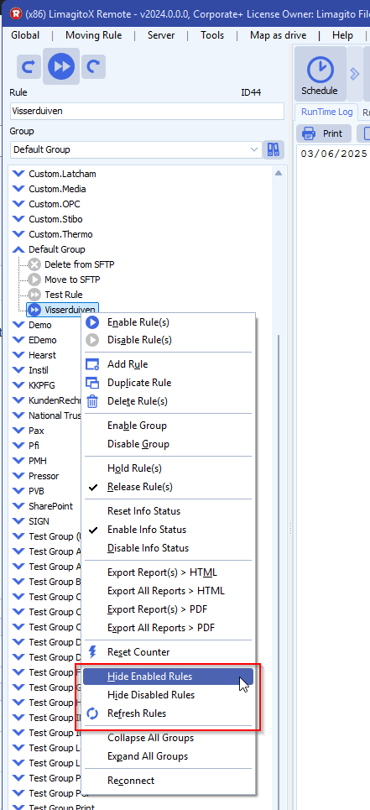Open the Map as drive menu
Viewport: 370px width, 810px height.
point(279,35)
